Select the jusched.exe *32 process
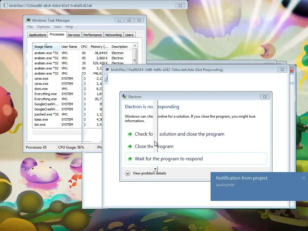 tap(67, 114)
